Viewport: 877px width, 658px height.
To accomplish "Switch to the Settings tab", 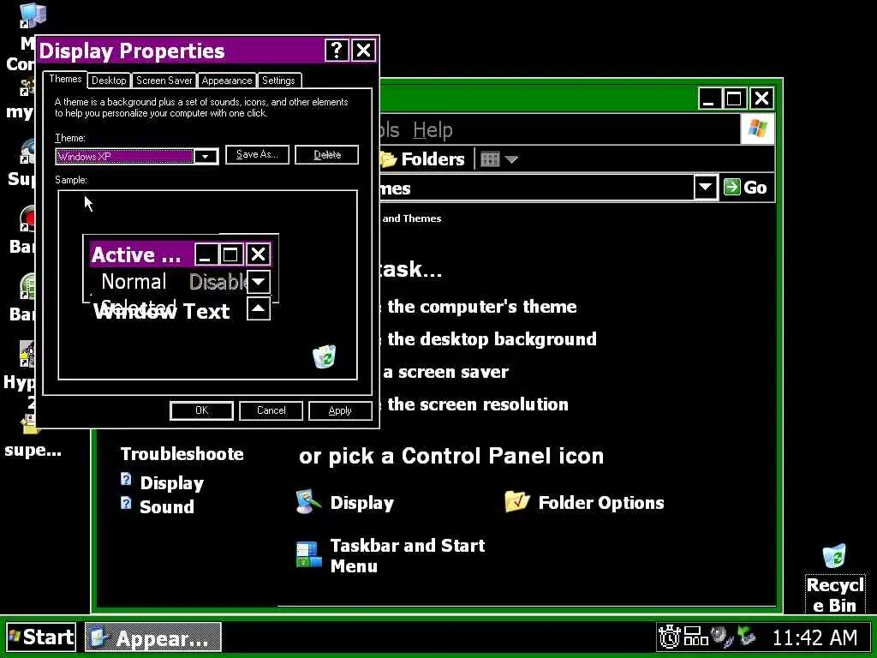I will (x=278, y=81).
